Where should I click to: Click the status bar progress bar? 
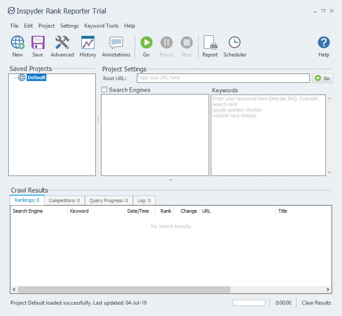tap(249, 303)
